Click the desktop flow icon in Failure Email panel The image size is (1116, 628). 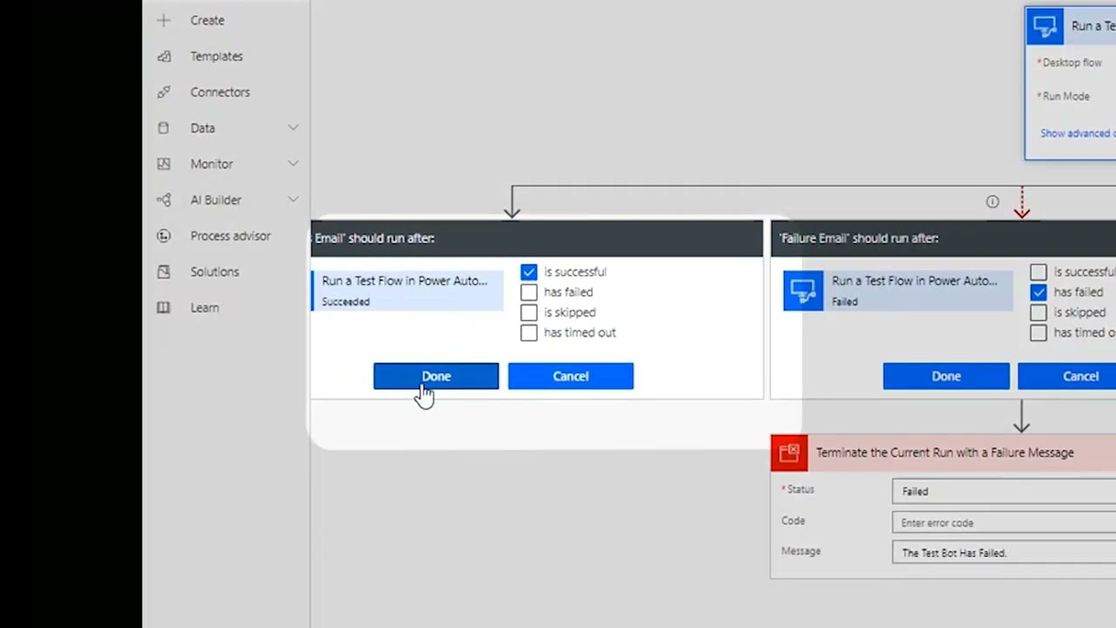point(803,290)
